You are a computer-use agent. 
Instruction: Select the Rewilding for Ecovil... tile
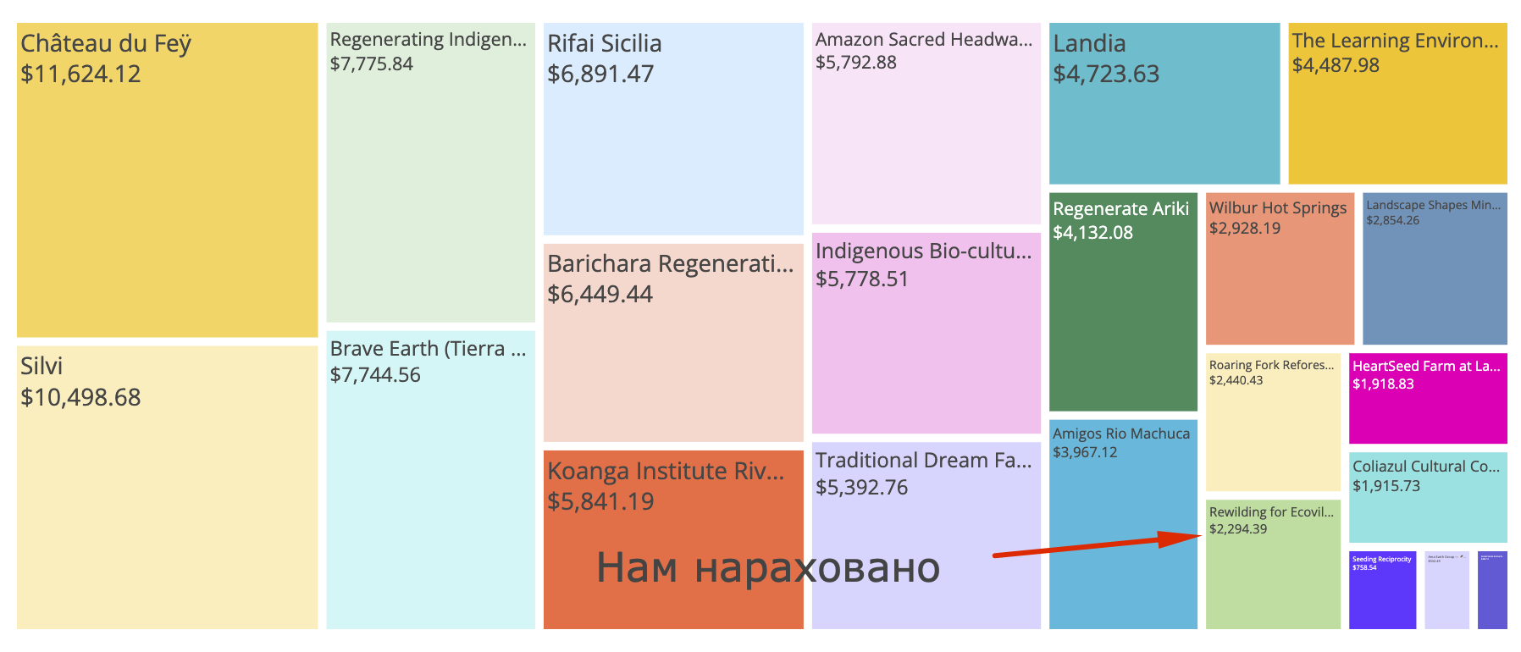[1273, 564]
